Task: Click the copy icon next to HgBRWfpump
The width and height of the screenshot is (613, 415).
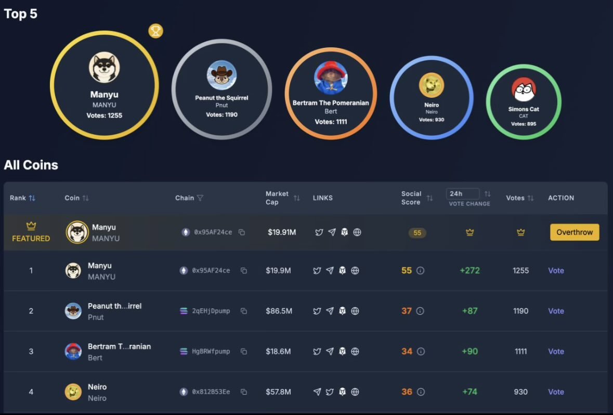Action: coord(244,351)
